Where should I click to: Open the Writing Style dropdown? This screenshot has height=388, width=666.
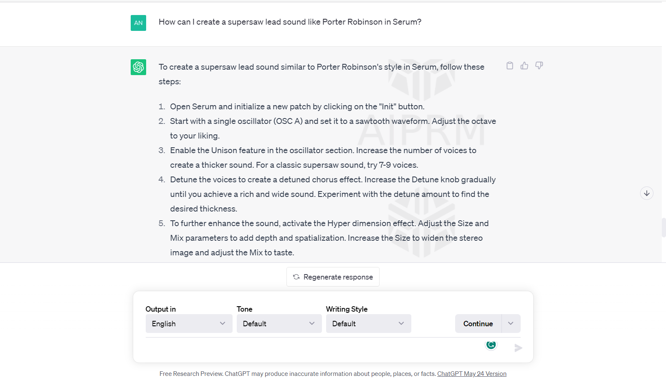(368, 324)
